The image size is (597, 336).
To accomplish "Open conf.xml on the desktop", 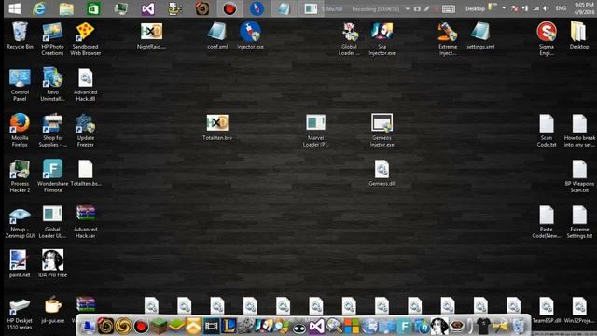I will pos(217,35).
